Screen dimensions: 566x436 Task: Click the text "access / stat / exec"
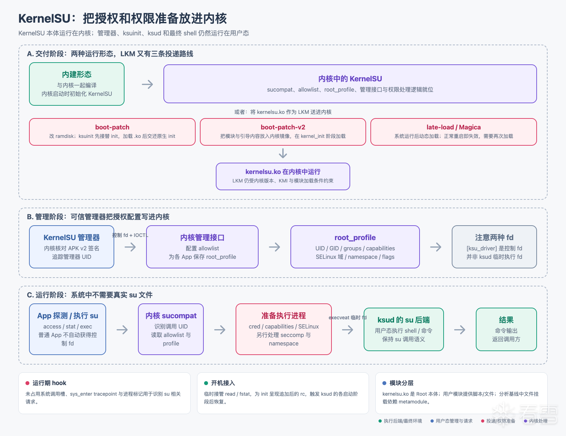68,326
